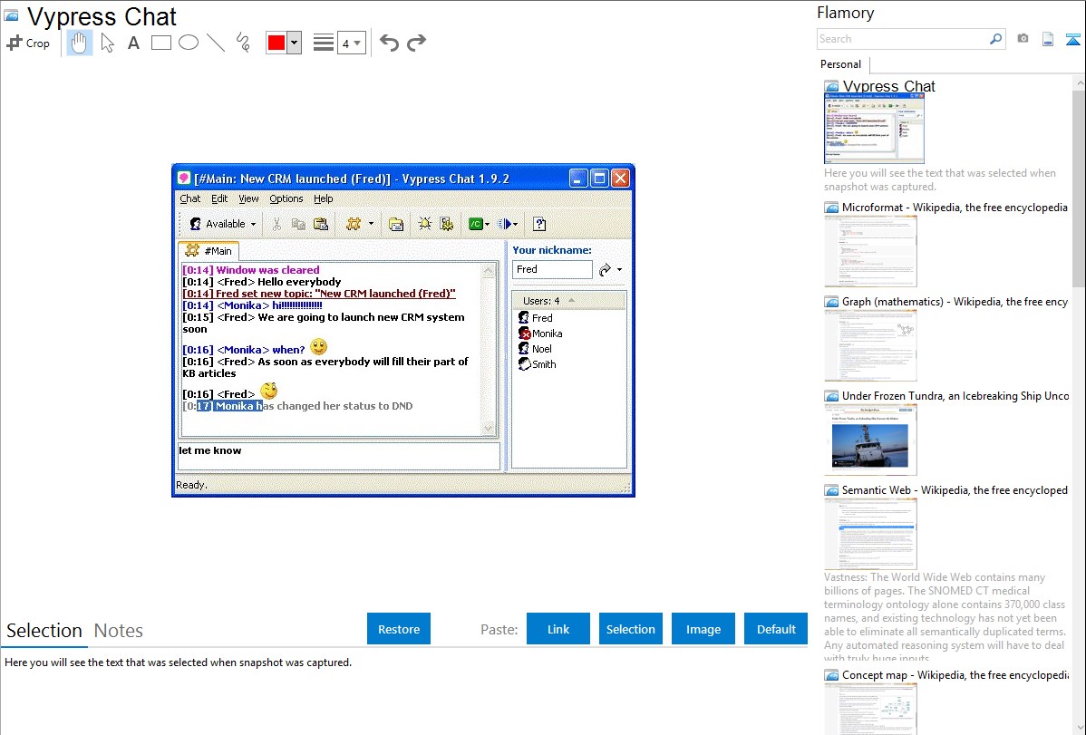Click the Cut scissors icon
This screenshot has width=1086, height=735.
click(276, 224)
